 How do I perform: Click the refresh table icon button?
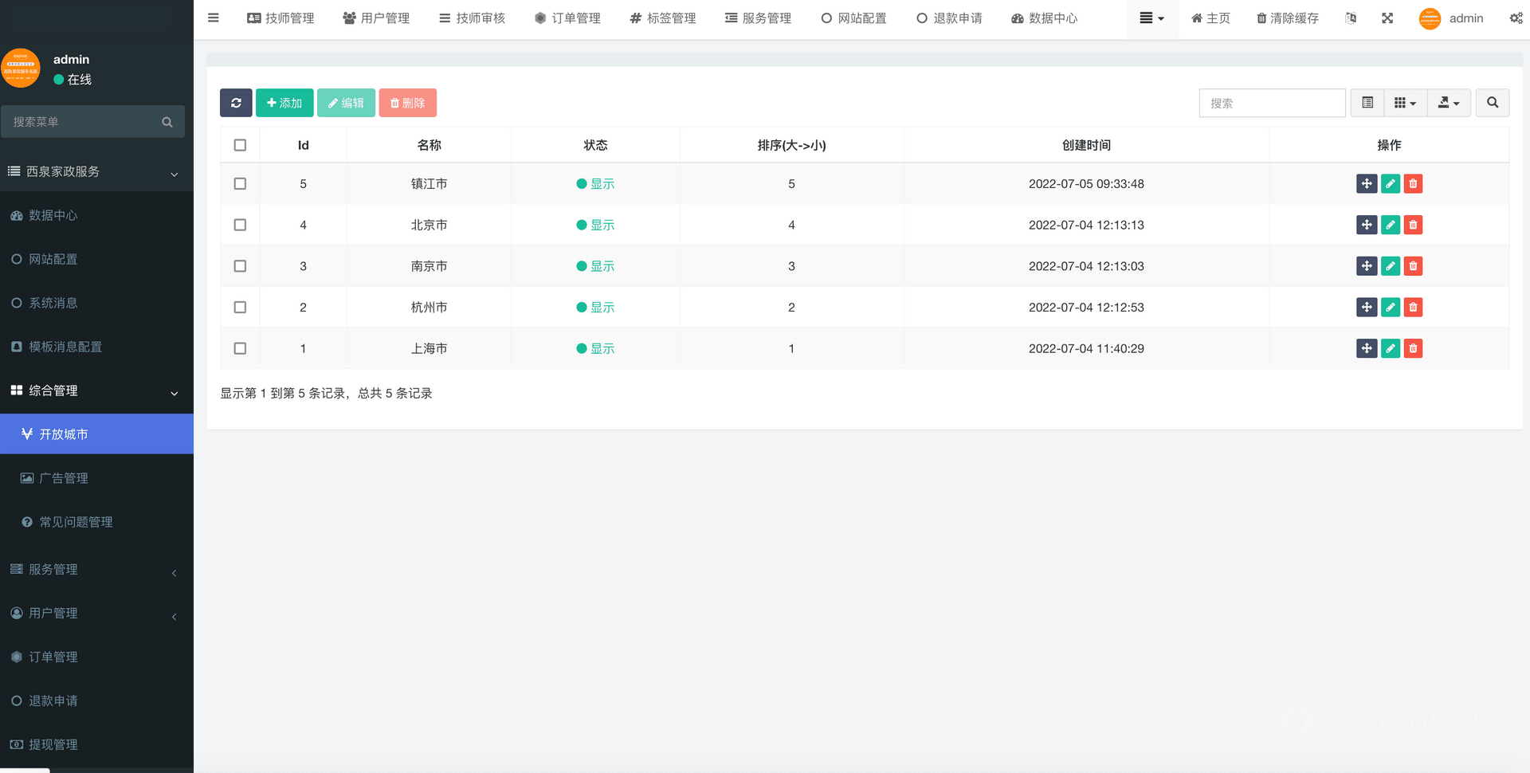[x=236, y=103]
